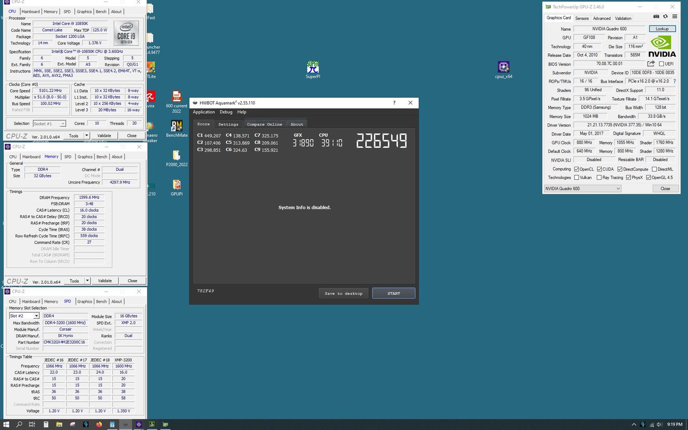The image size is (688, 430).
Task: Switch to Advanced tab in GPU-Z
Action: click(602, 18)
